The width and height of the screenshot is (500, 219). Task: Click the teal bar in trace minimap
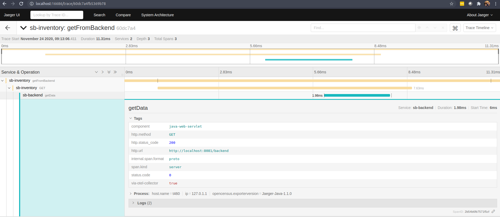coord(309,60)
